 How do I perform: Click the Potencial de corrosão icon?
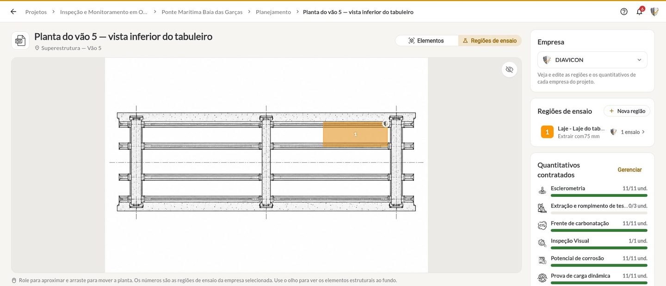[543, 261]
